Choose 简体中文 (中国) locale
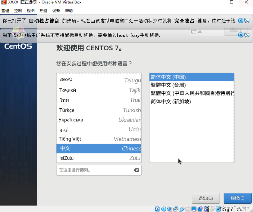This screenshot has width=253, height=212. point(192,77)
